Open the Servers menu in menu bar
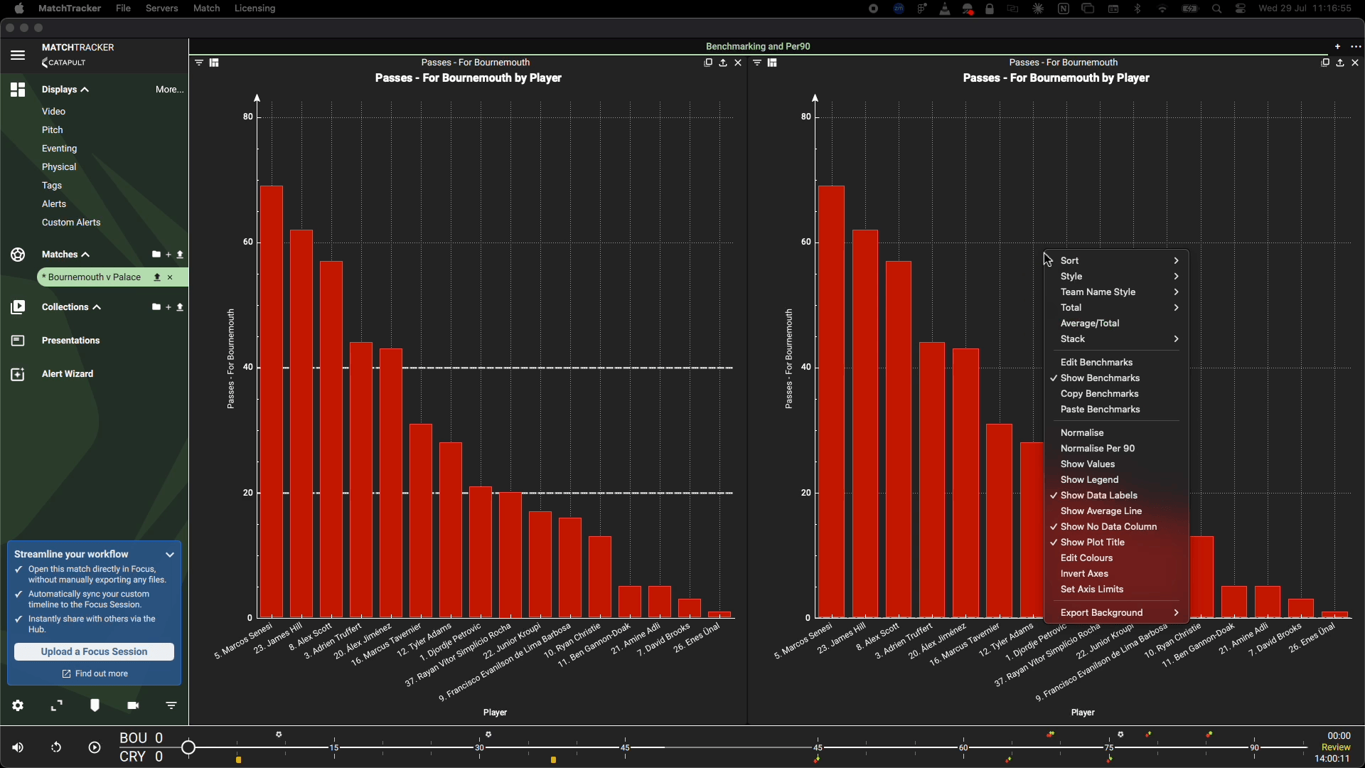This screenshot has height=768, width=1365. point(162,9)
